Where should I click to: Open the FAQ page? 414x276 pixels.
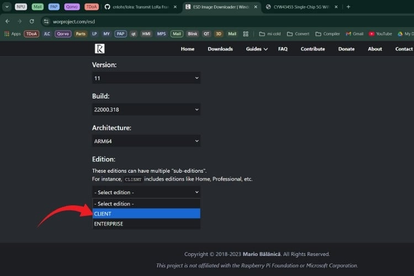tap(283, 49)
